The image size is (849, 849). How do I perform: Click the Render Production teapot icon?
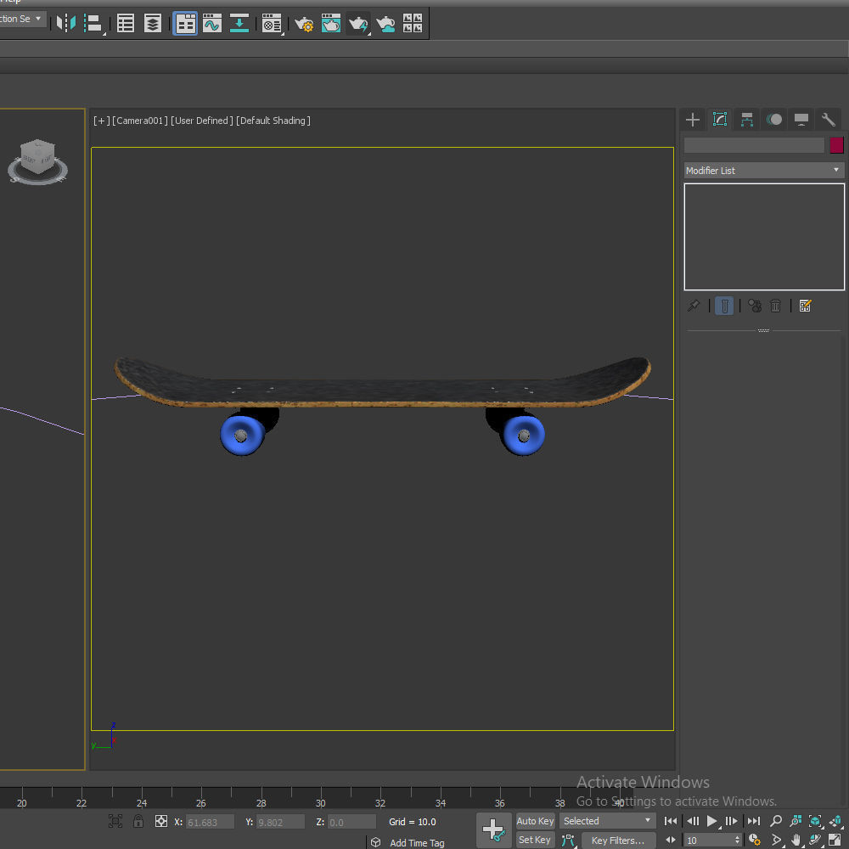(x=358, y=23)
